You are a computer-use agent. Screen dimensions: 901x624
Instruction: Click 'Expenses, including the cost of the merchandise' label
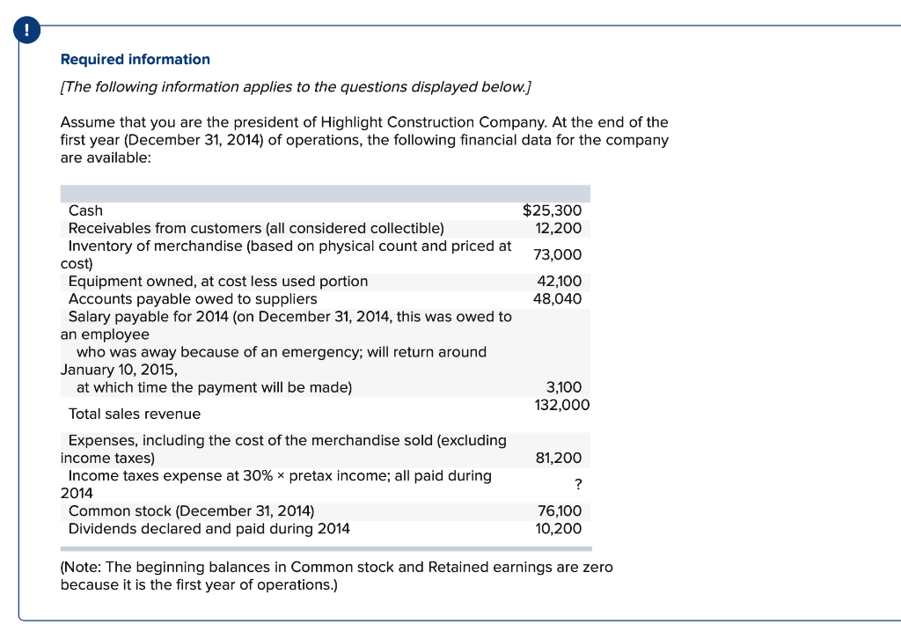[x=284, y=449]
